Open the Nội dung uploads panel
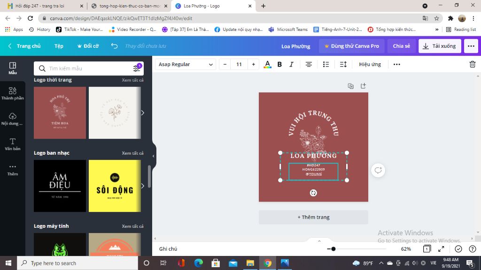Screen dimensions: 481x270 click(13, 119)
